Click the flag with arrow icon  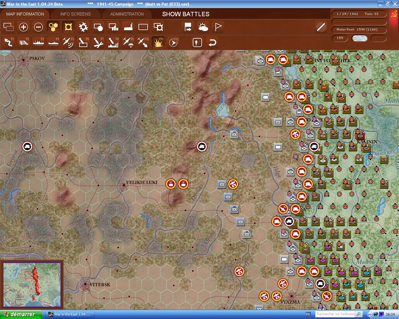(188, 27)
